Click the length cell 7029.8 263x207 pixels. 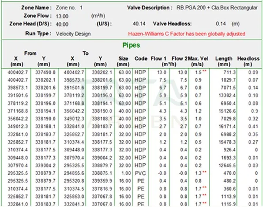tap(228, 119)
